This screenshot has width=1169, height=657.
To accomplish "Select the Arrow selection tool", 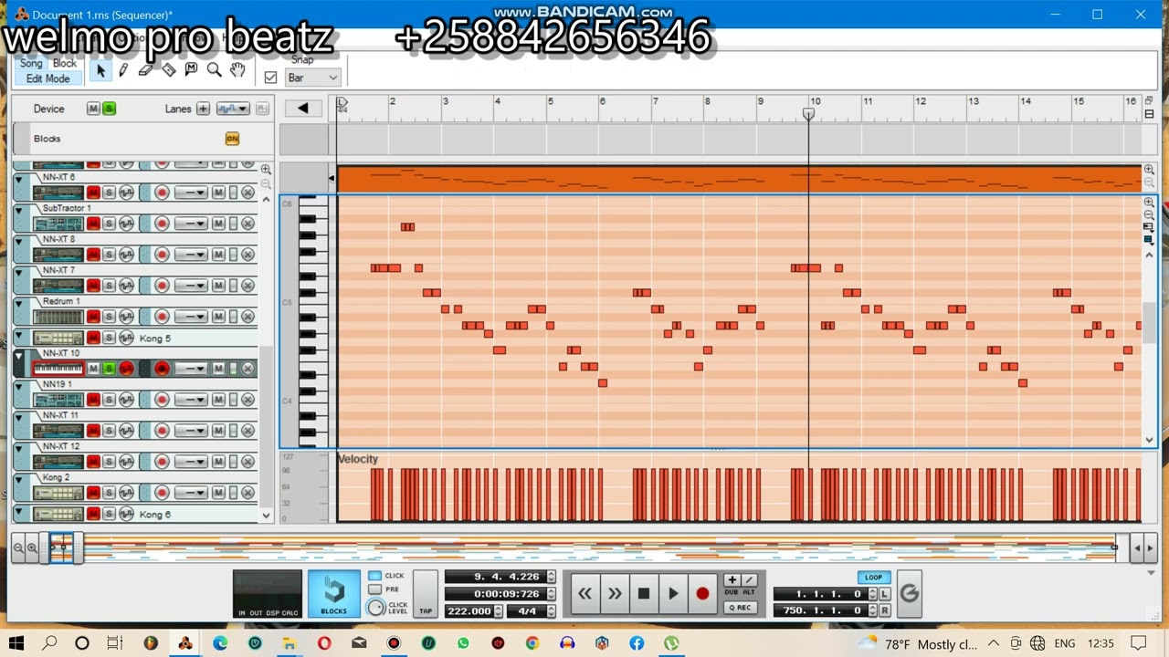I will (x=100, y=70).
